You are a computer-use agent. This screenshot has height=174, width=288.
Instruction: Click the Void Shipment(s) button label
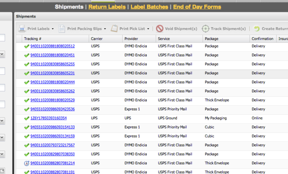click(181, 29)
